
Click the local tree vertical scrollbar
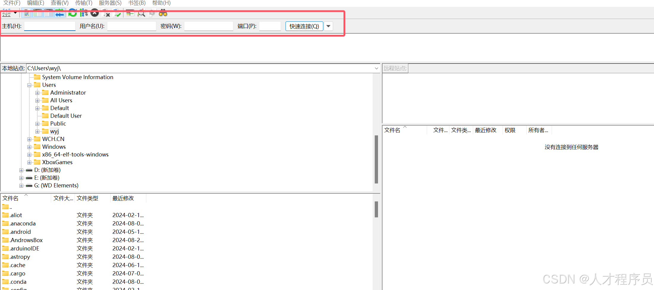[376, 159]
